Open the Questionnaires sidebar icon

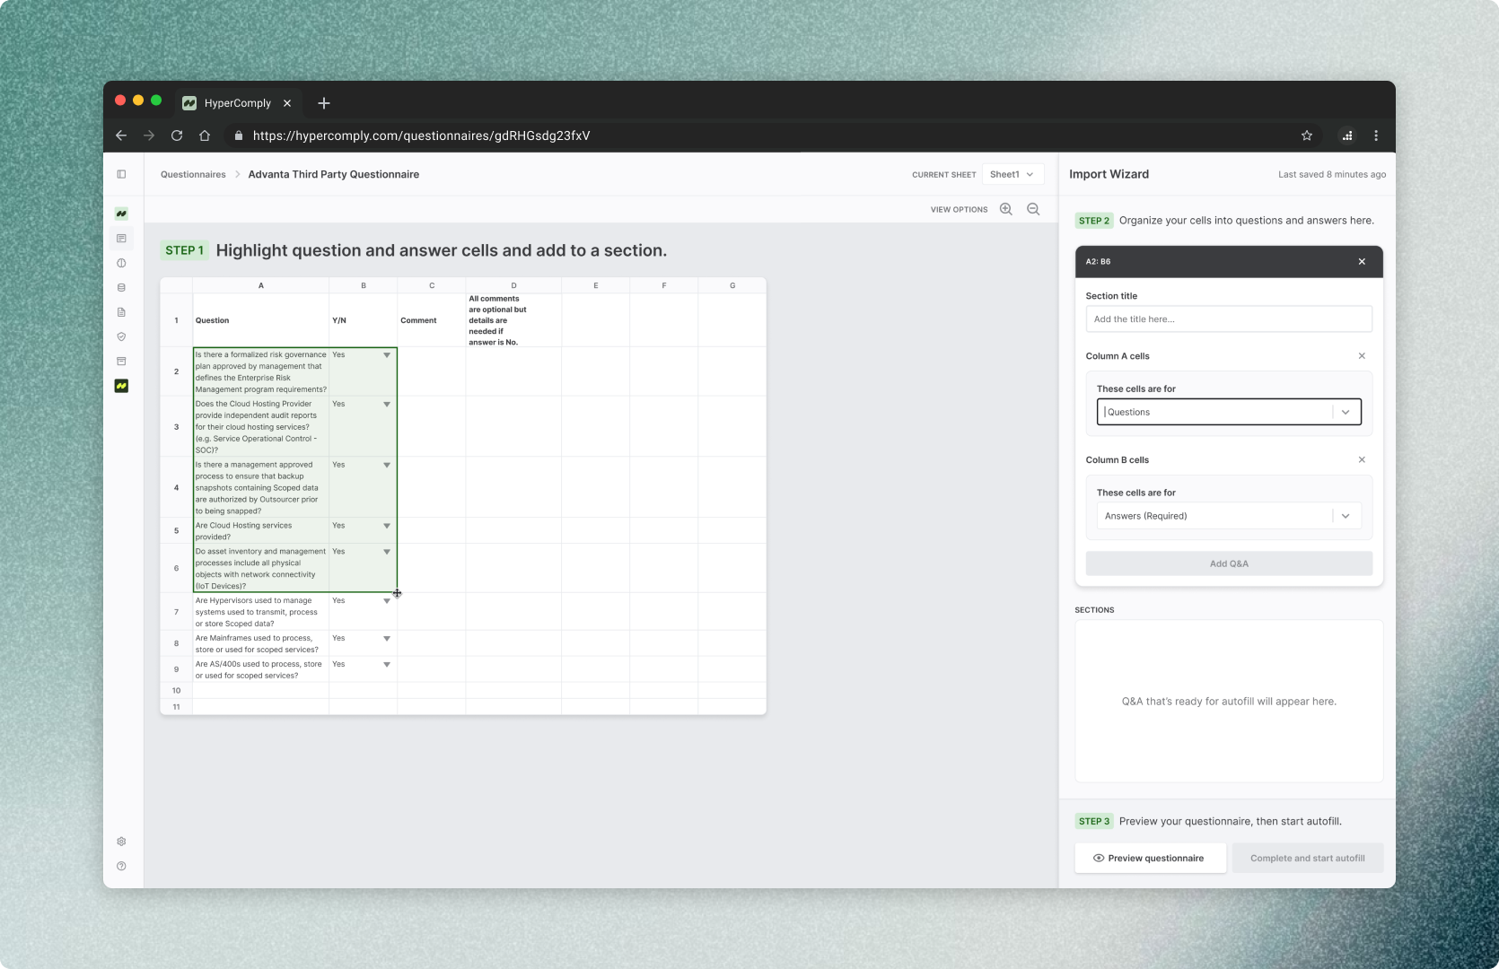click(121, 239)
